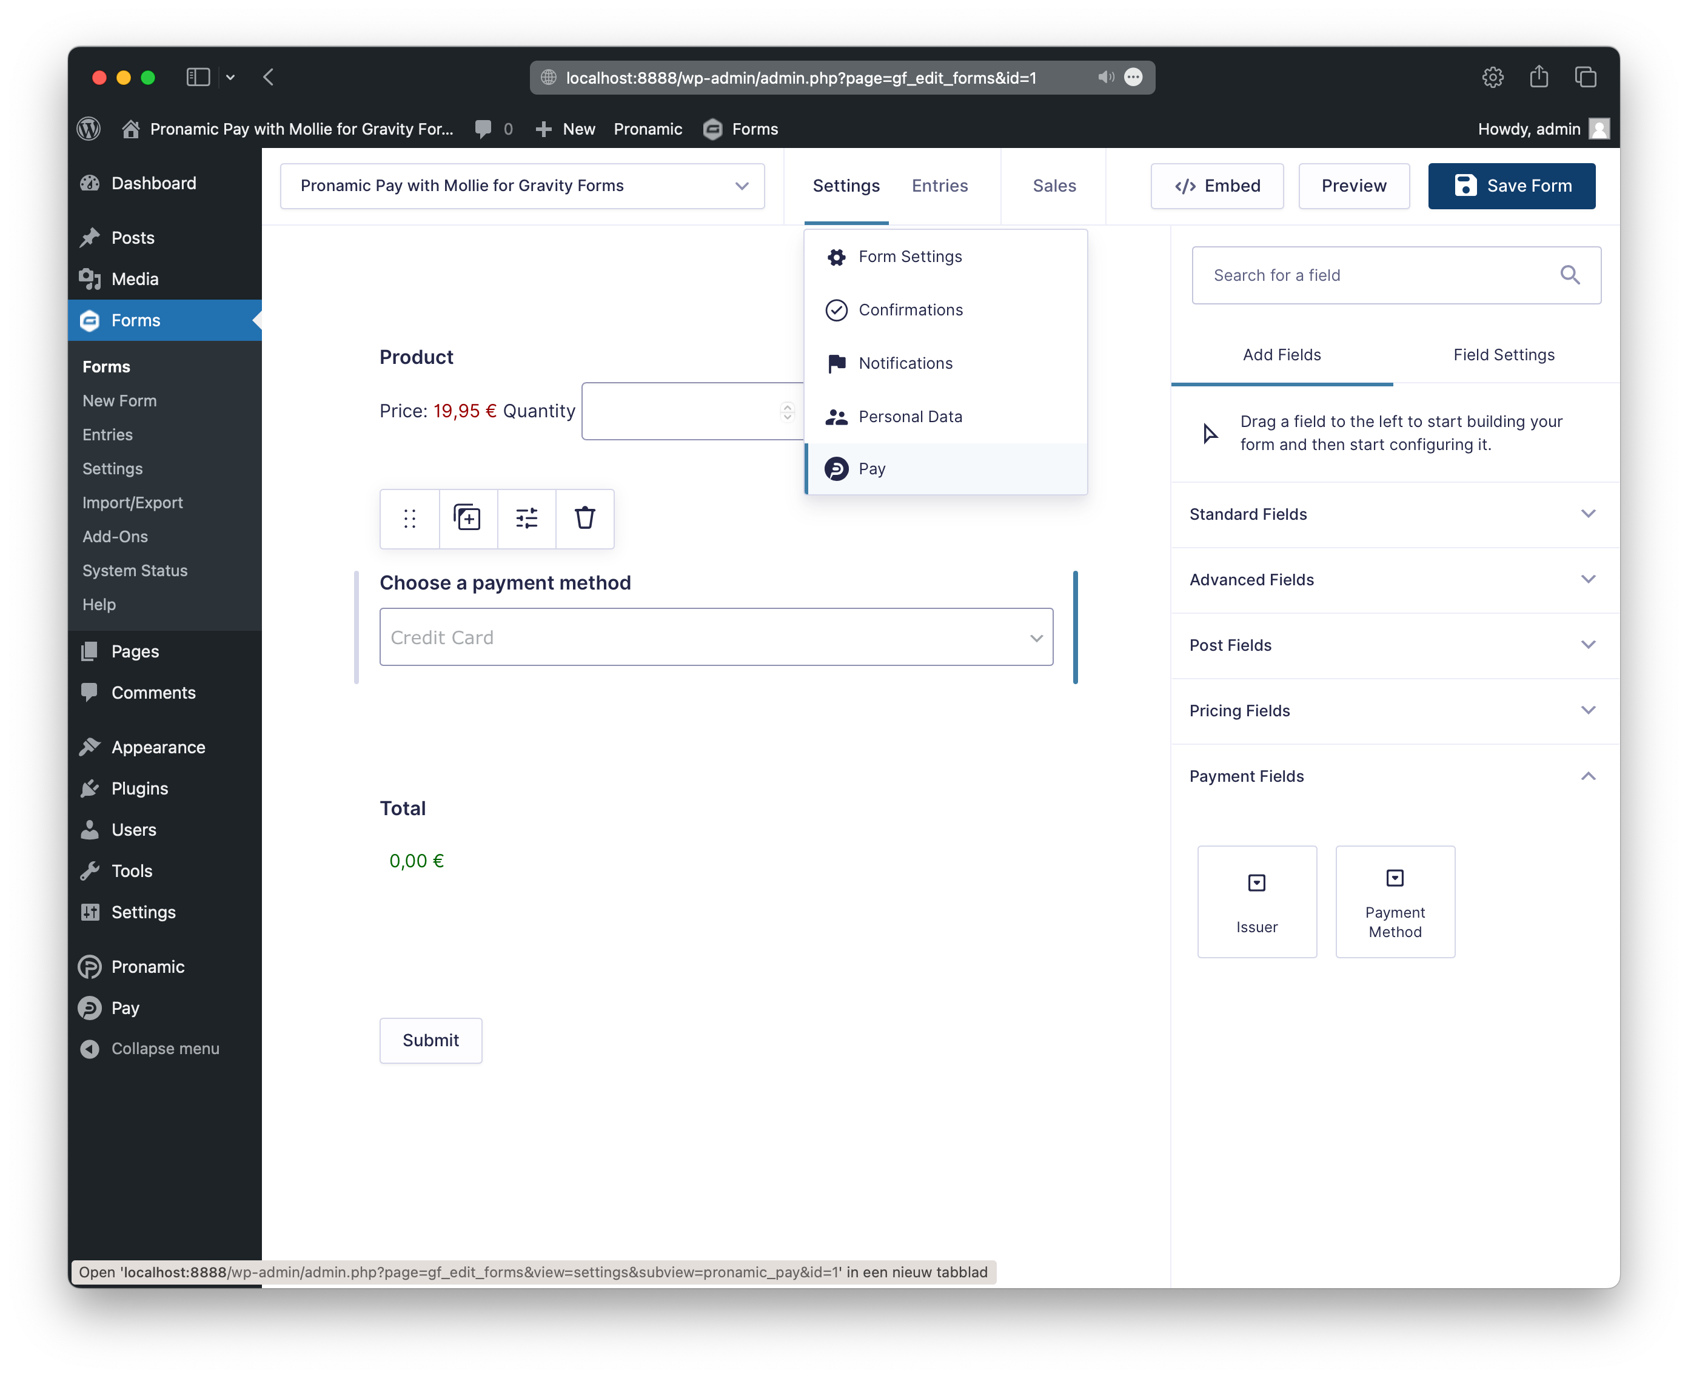The image size is (1688, 1378).
Task: Expand Advanced Fields section
Action: click(1395, 579)
